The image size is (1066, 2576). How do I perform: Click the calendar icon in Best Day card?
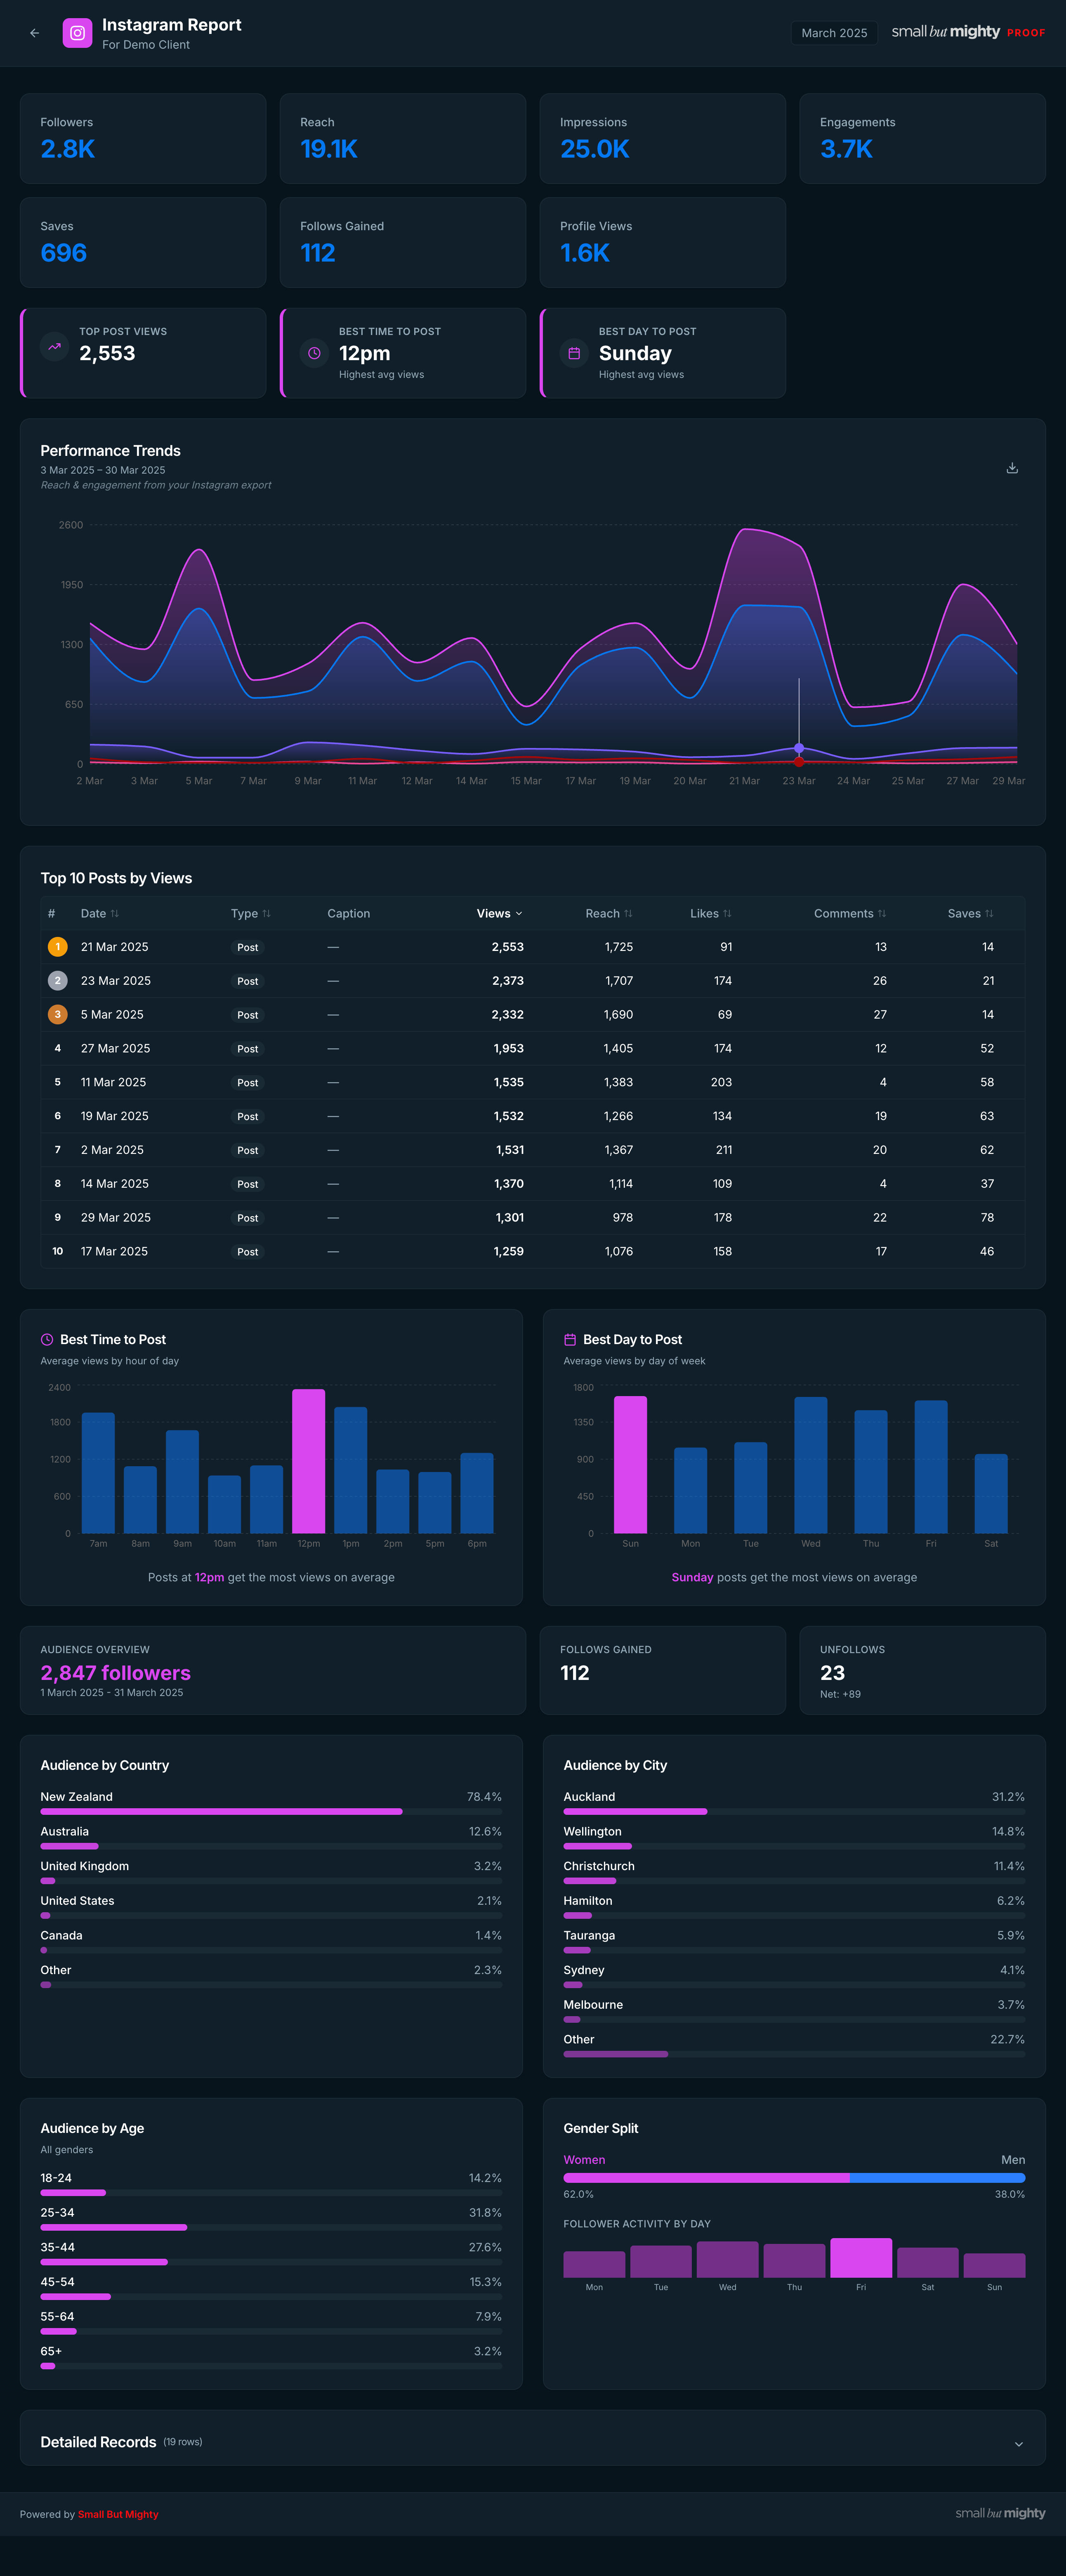pos(574,353)
